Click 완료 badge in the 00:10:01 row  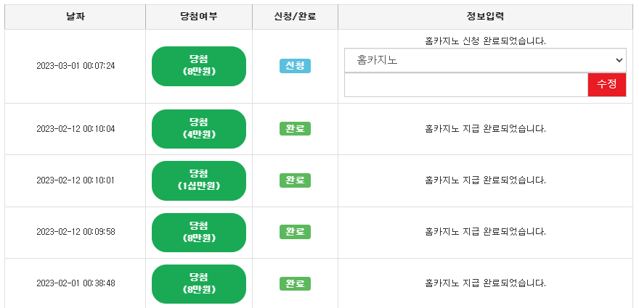point(295,180)
